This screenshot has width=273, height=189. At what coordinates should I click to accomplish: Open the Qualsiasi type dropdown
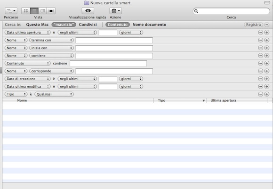(54, 94)
